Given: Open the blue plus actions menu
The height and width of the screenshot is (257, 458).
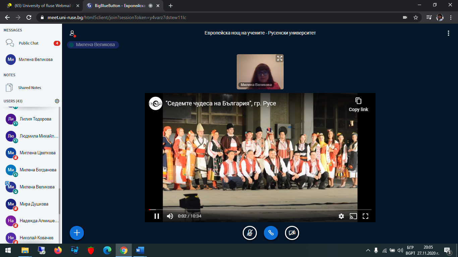Looking at the screenshot, I should [x=77, y=233].
